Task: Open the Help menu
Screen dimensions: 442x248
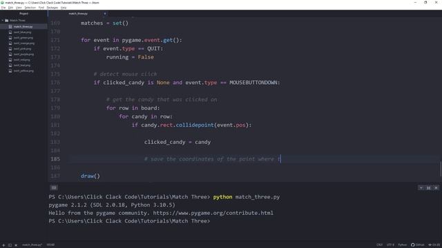Action: point(64,8)
